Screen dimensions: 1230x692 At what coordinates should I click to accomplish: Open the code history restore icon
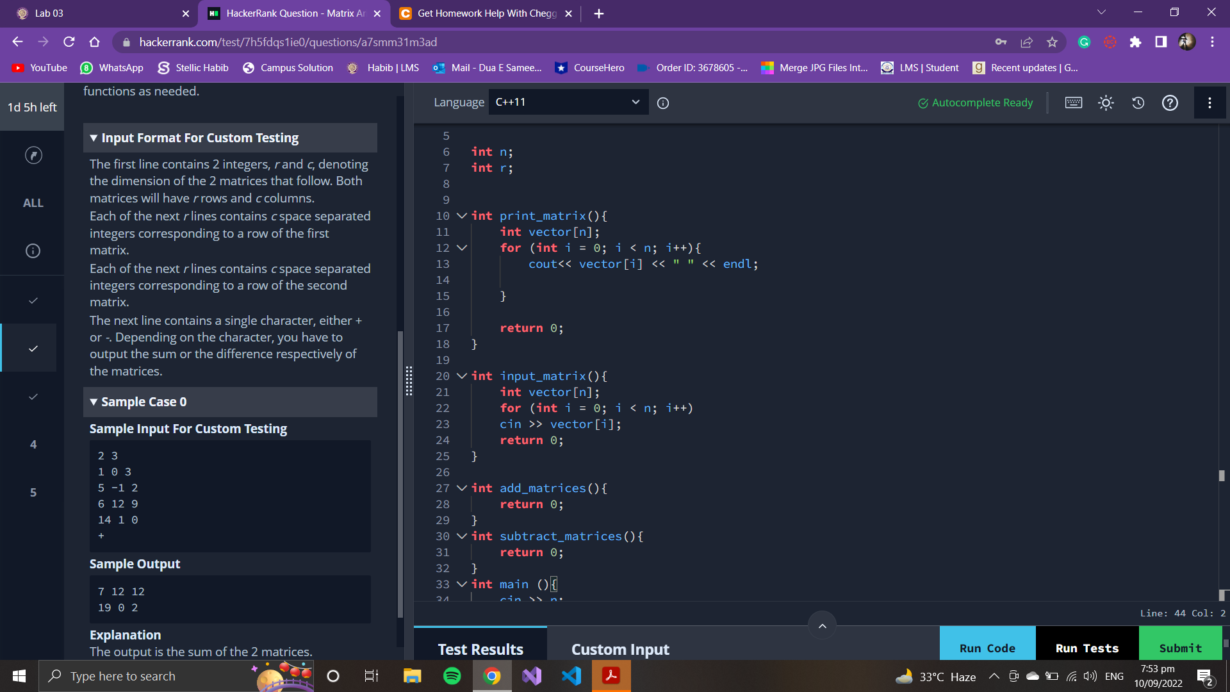click(x=1138, y=103)
